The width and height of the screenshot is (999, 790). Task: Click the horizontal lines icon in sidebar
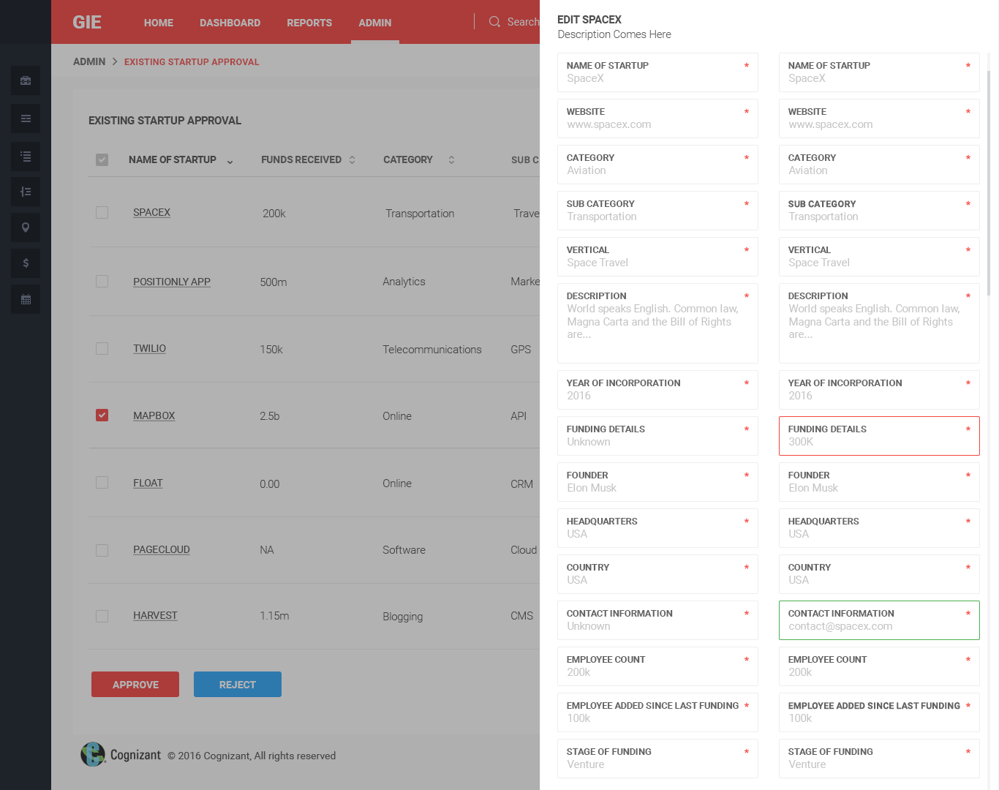26,118
